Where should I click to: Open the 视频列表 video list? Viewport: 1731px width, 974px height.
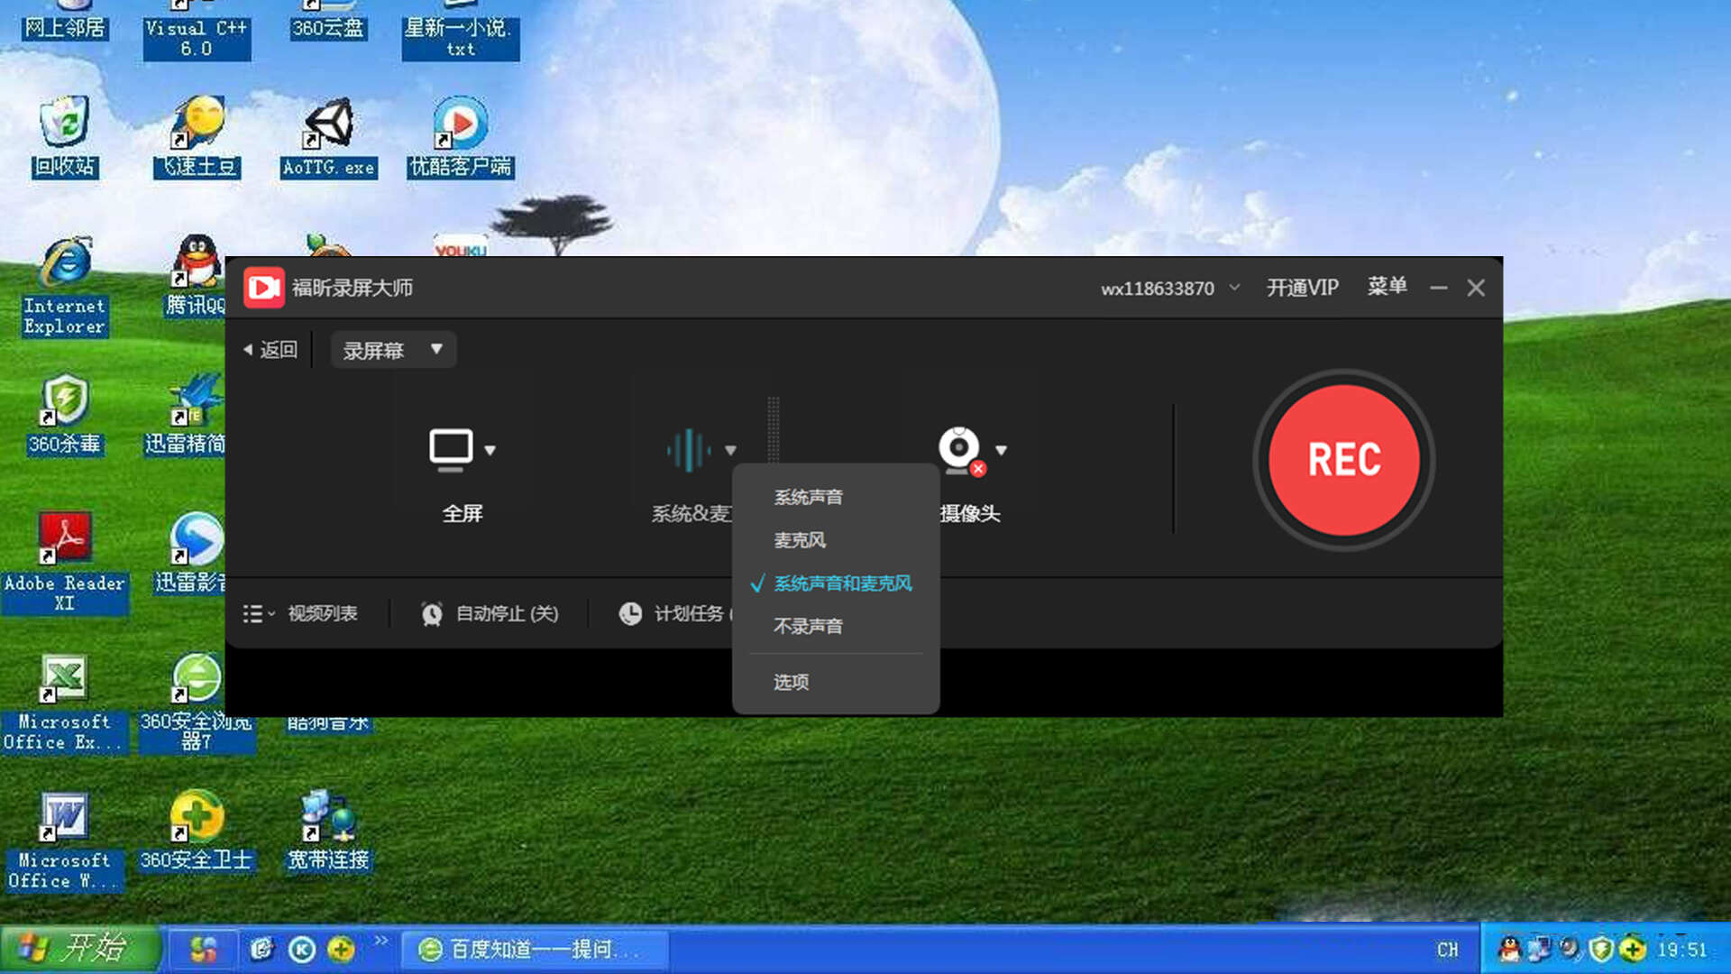pos(323,613)
